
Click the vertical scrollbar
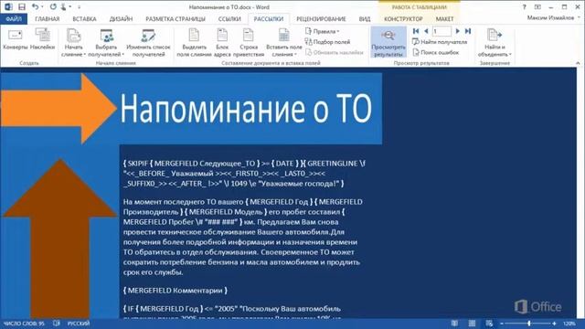(x=580, y=192)
